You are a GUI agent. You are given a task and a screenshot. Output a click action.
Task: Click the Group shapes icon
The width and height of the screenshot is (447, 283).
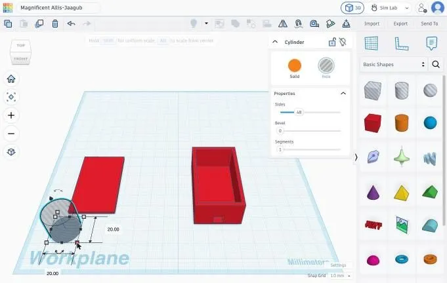click(219, 24)
